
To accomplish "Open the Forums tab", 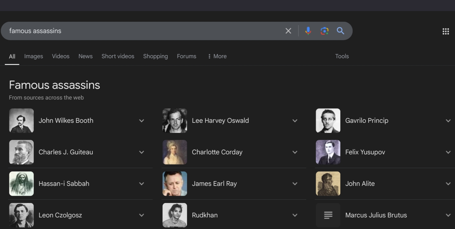I will 186,56.
